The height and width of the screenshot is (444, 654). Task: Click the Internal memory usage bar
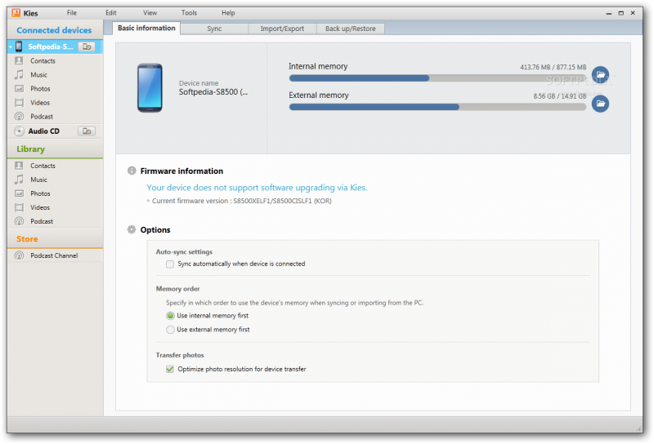(437, 78)
